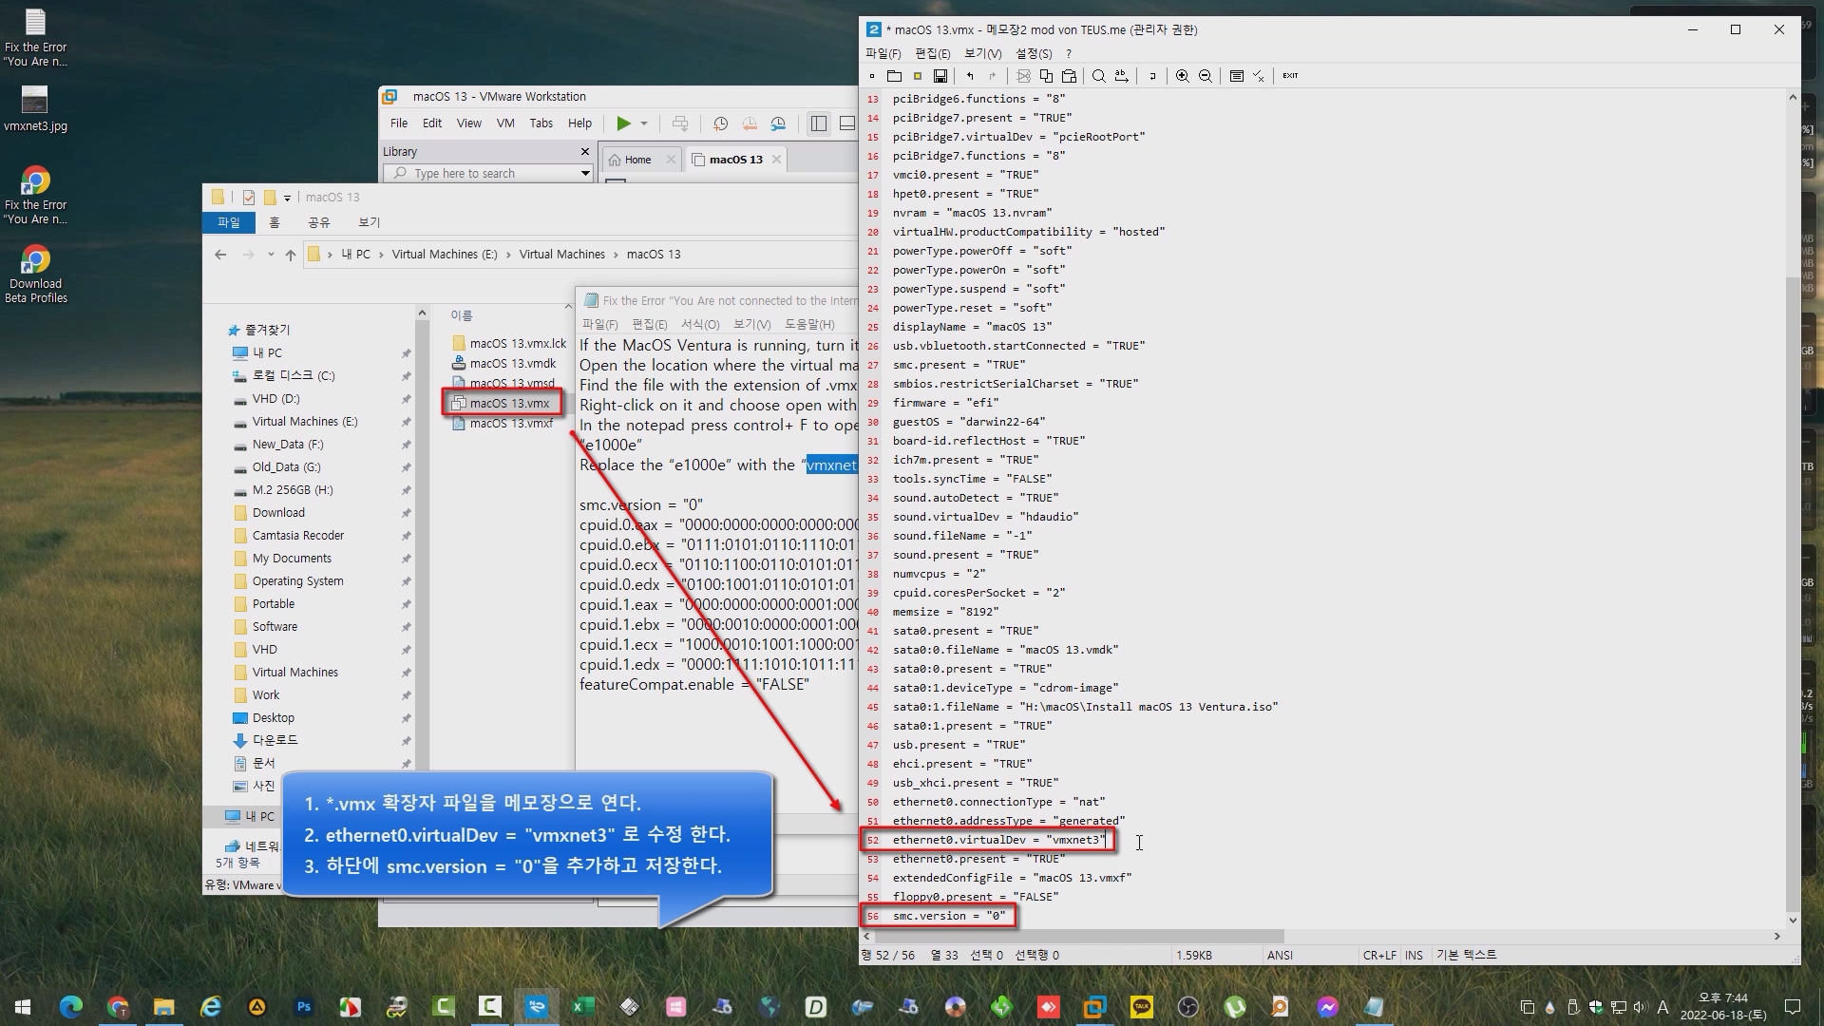Click the green Power On play button in VMware
This screenshot has width=1824, height=1026.
tap(623, 123)
